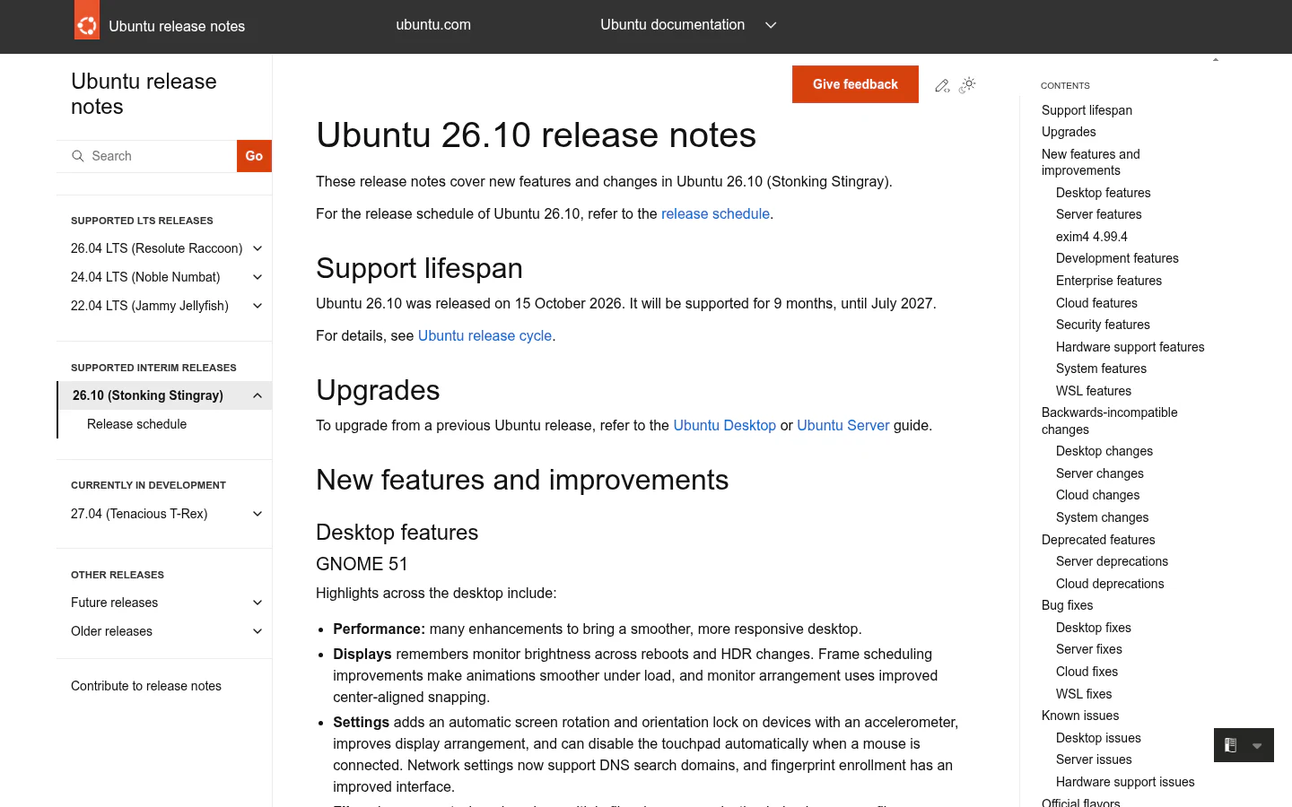1292x807 pixels.
Task: Open the release schedule link
Action: click(x=715, y=213)
